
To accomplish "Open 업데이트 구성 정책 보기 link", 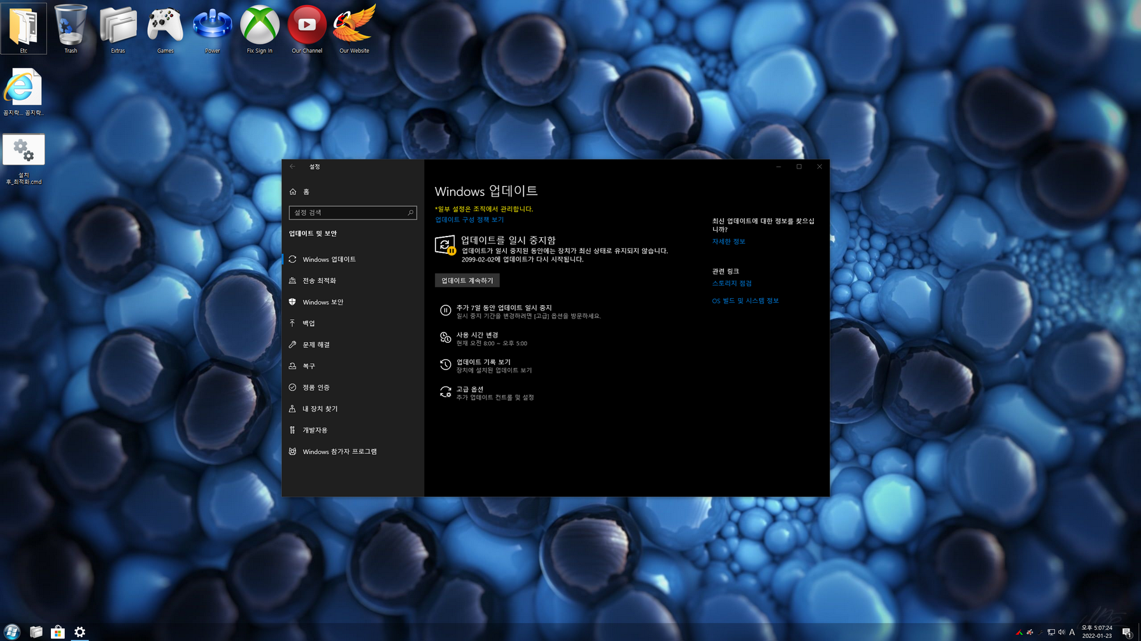I will (x=469, y=219).
